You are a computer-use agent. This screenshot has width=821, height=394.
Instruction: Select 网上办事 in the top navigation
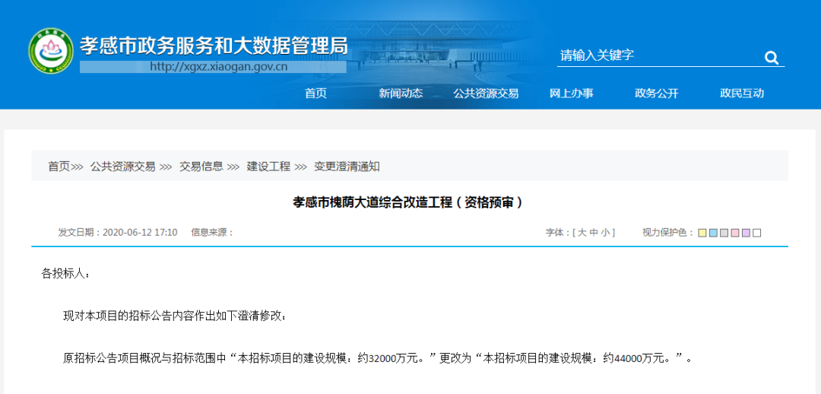[x=571, y=94]
